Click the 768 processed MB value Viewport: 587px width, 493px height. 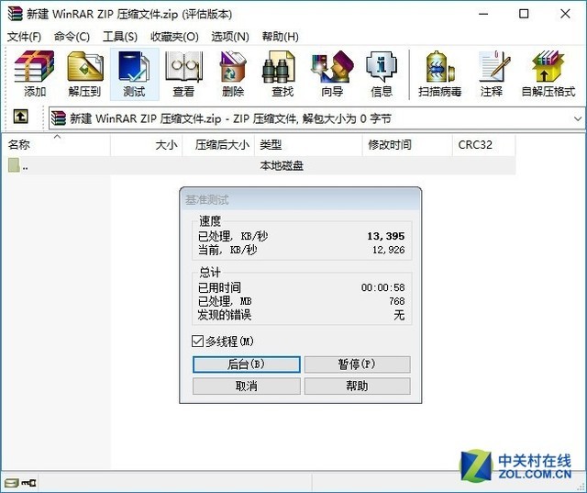(397, 301)
